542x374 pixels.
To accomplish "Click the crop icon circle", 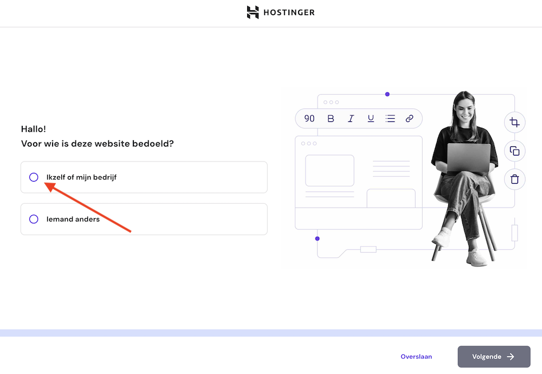I will click(x=514, y=122).
